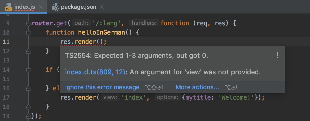Switch to the index.js tab

point(23,7)
